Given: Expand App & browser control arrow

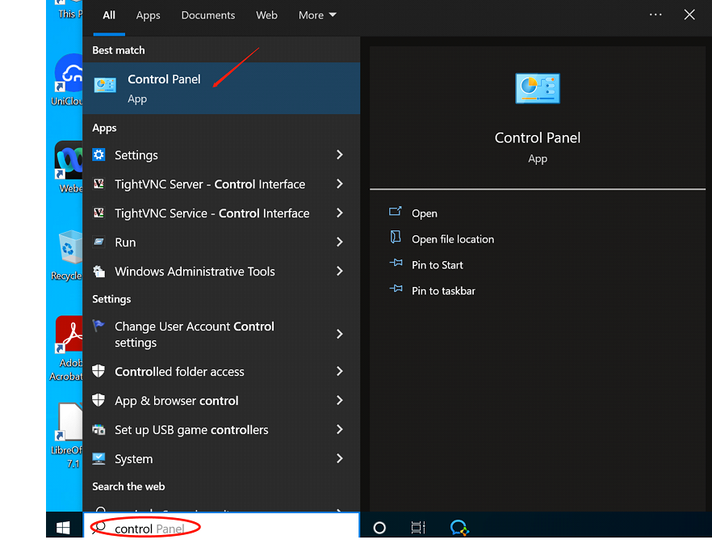Looking at the screenshot, I should pyautogui.click(x=340, y=401).
